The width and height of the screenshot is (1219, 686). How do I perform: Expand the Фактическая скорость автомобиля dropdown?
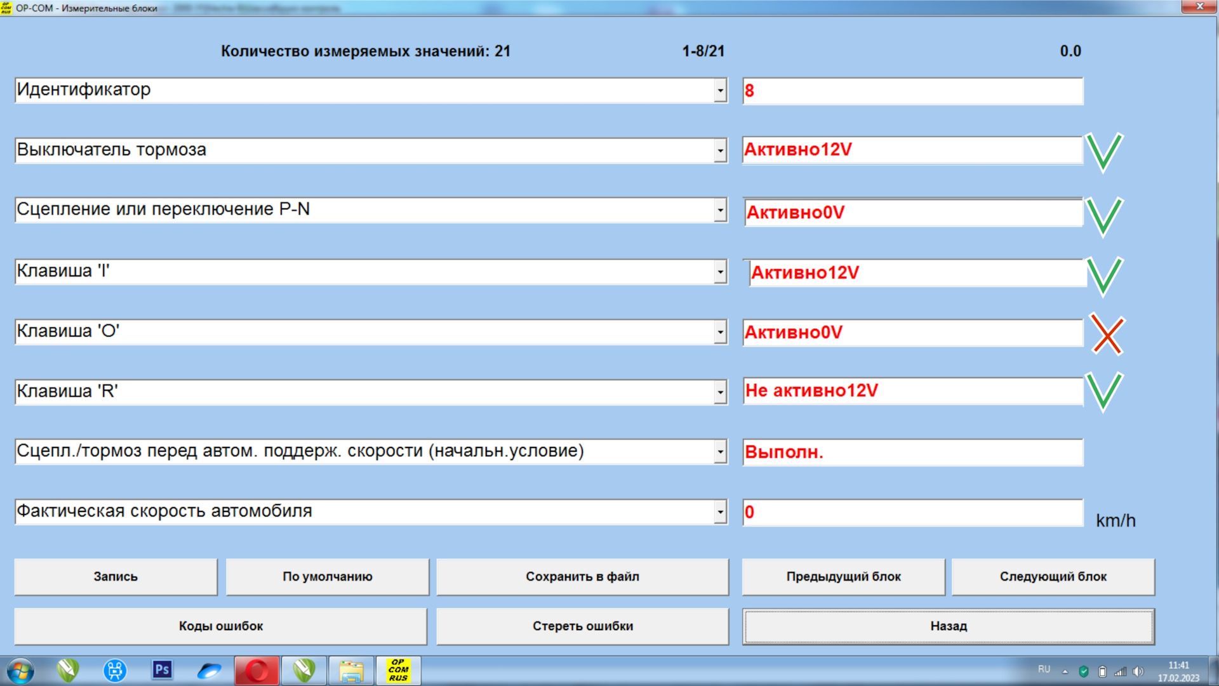tap(720, 512)
